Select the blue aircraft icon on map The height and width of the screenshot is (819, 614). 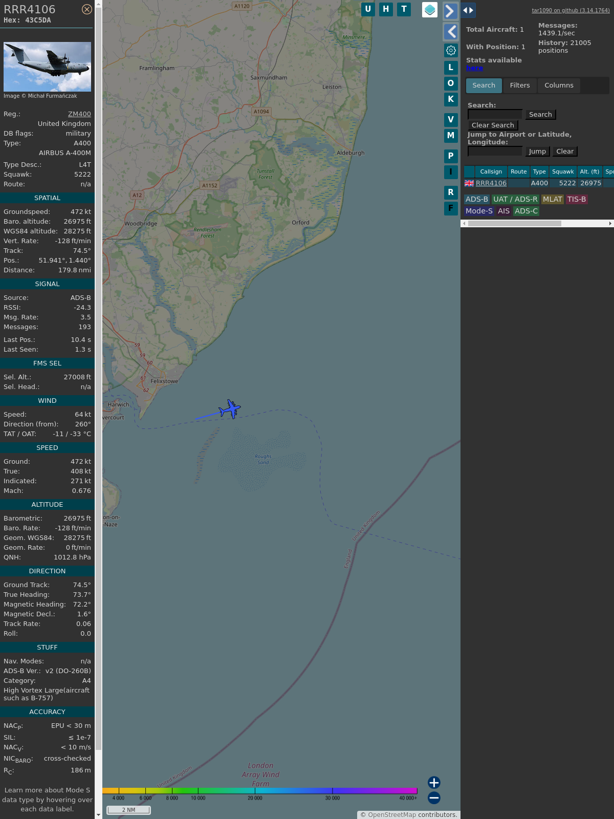[230, 409]
